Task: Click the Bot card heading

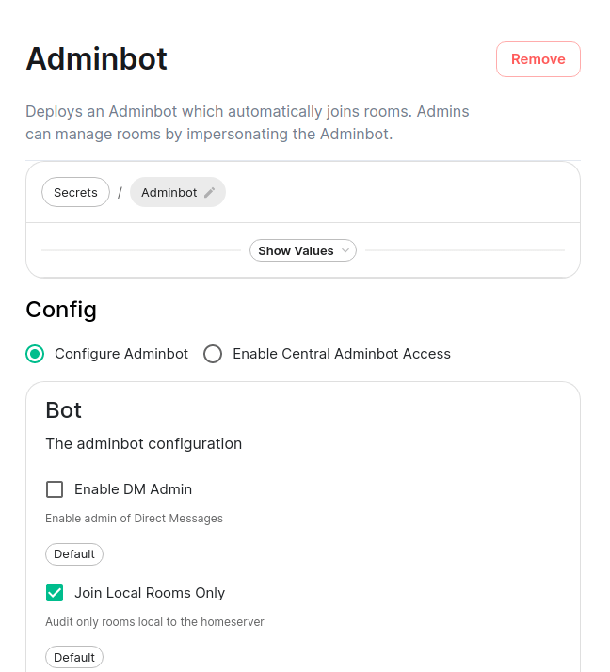Action: 64,410
